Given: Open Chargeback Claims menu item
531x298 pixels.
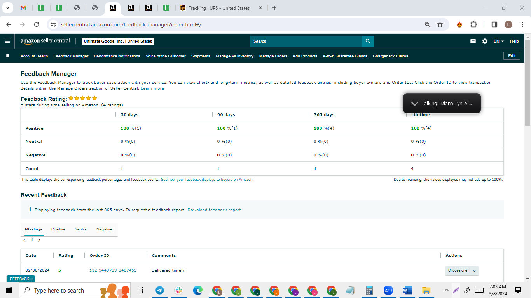Looking at the screenshot, I should (x=390, y=56).
